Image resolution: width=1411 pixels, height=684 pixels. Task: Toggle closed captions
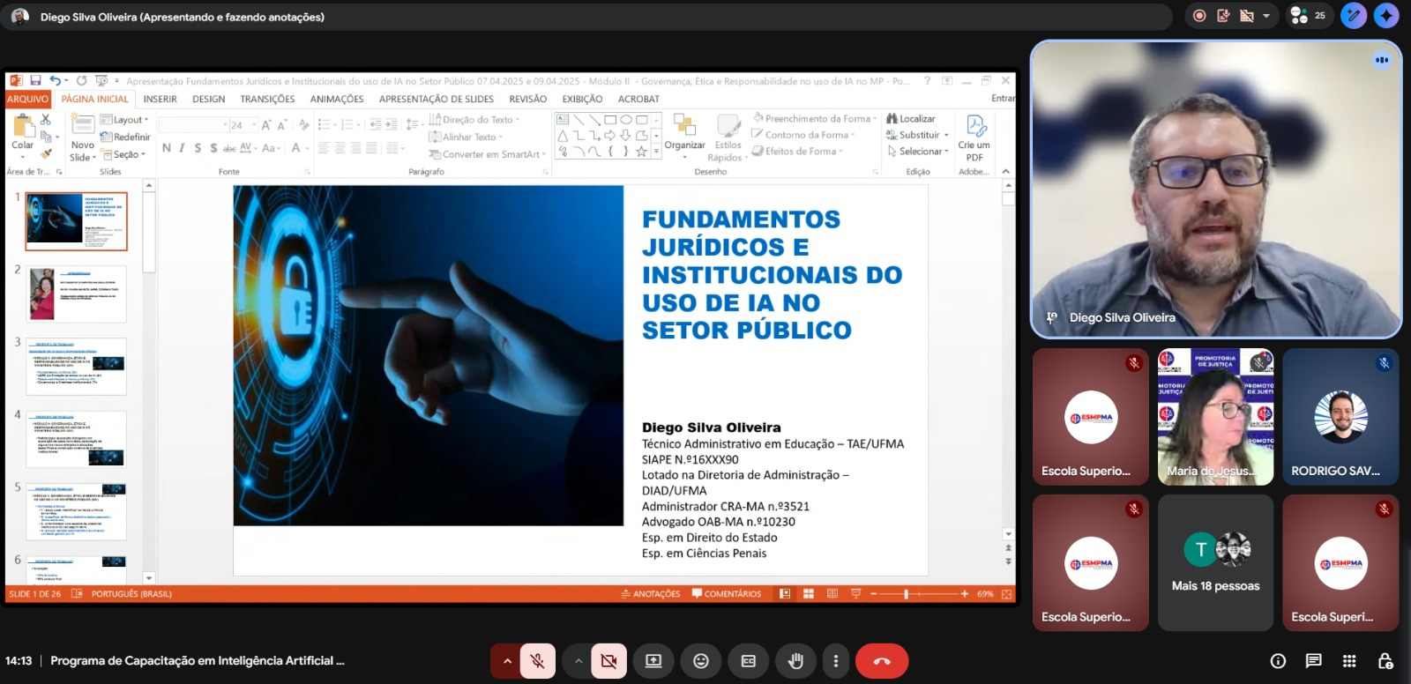749,661
